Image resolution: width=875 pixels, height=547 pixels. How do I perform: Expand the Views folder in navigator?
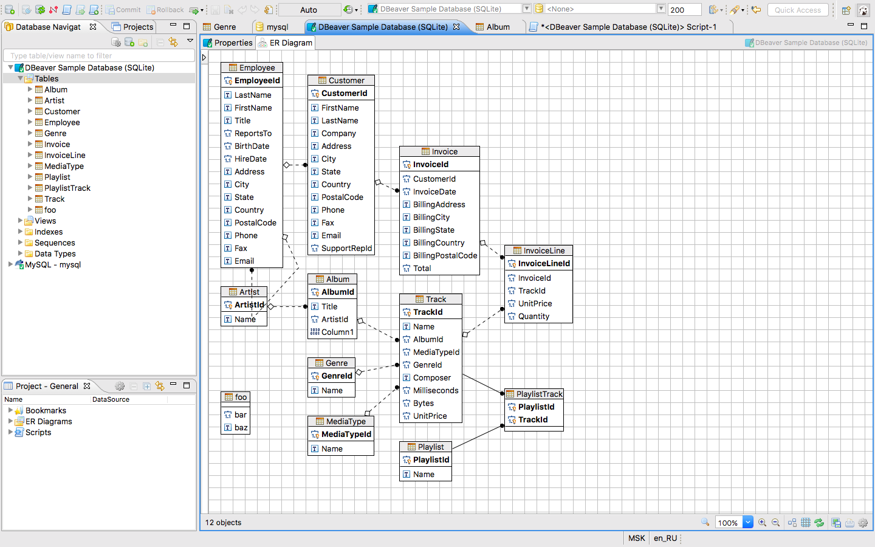pos(20,221)
